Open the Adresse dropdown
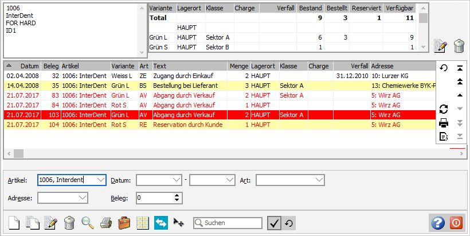Image resolution: width=470 pixels, height=236 pixels. pos(83,198)
